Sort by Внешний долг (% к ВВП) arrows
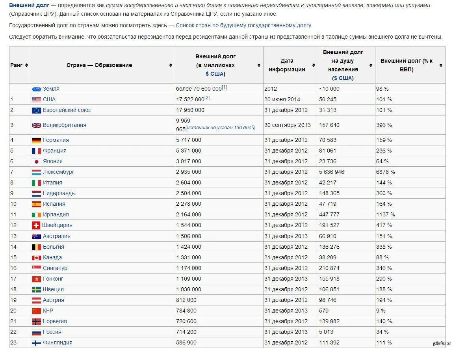 (x=441, y=65)
